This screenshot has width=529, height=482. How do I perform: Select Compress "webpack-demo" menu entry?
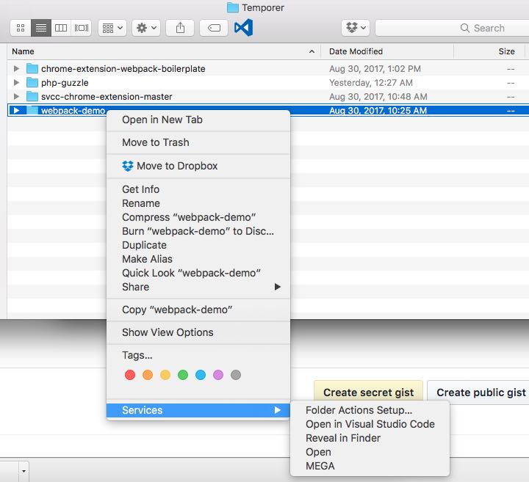click(188, 217)
